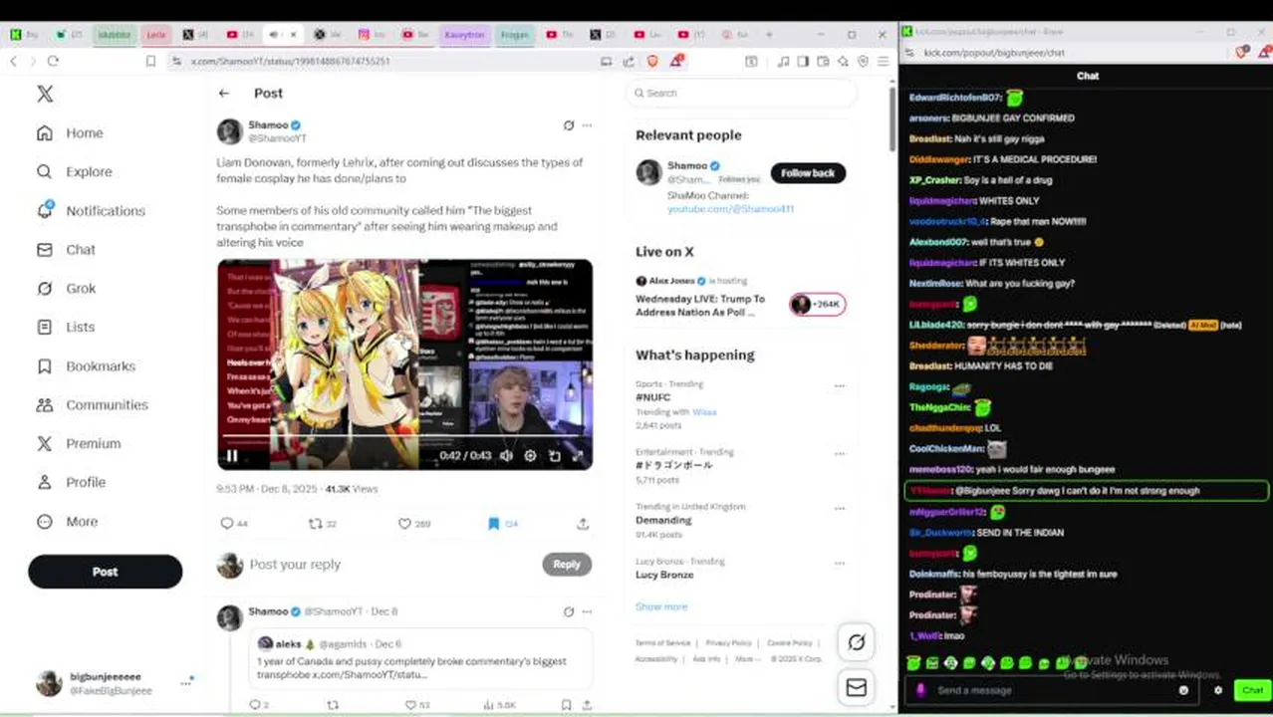Screen dimensions: 1273x717
Task: Share the post via share icon
Action: pyautogui.click(x=583, y=523)
